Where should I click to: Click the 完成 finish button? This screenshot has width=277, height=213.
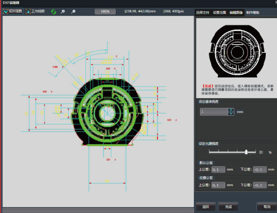click(228, 207)
